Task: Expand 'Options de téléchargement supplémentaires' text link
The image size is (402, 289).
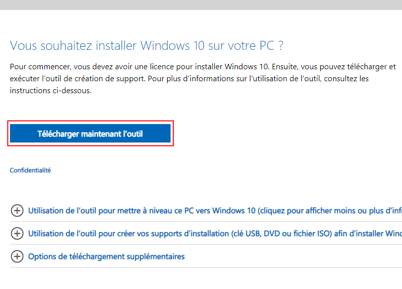Action: pos(106,257)
